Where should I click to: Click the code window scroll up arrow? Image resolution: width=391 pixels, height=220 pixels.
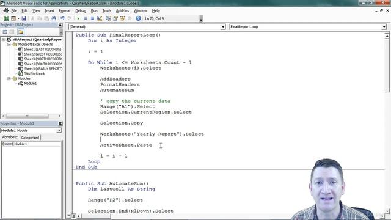(387, 36)
